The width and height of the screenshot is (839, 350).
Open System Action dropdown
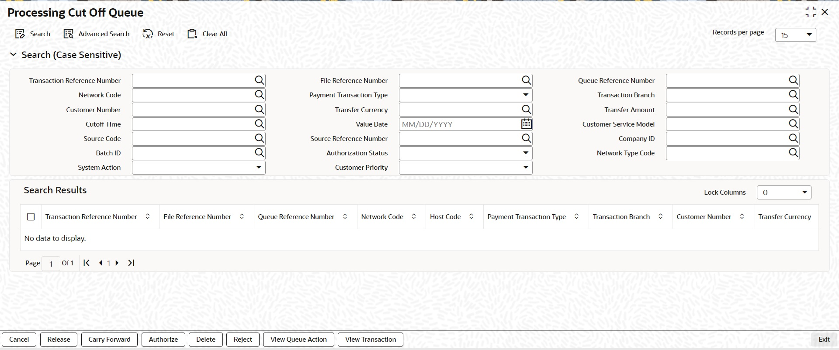coord(259,167)
